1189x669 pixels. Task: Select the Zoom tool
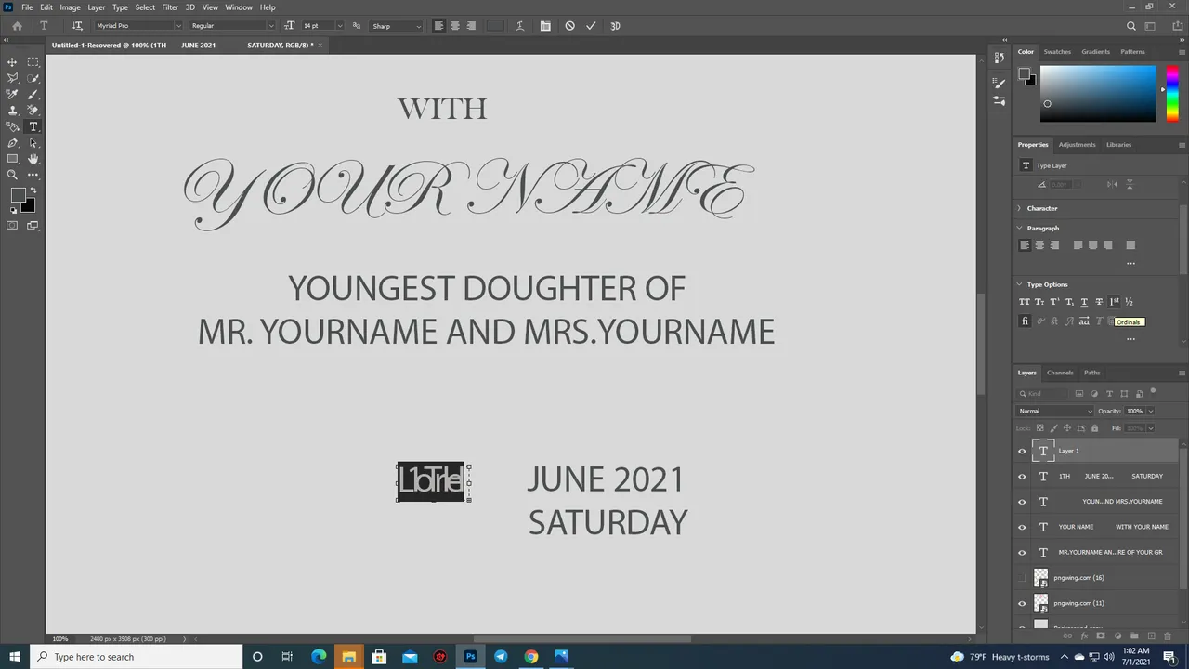pos(12,175)
